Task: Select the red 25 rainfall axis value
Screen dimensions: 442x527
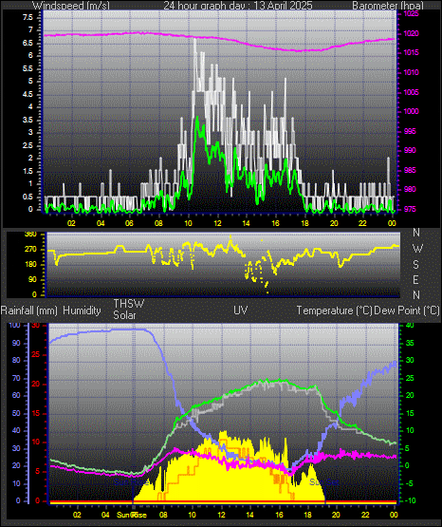Action: pyautogui.click(x=36, y=354)
